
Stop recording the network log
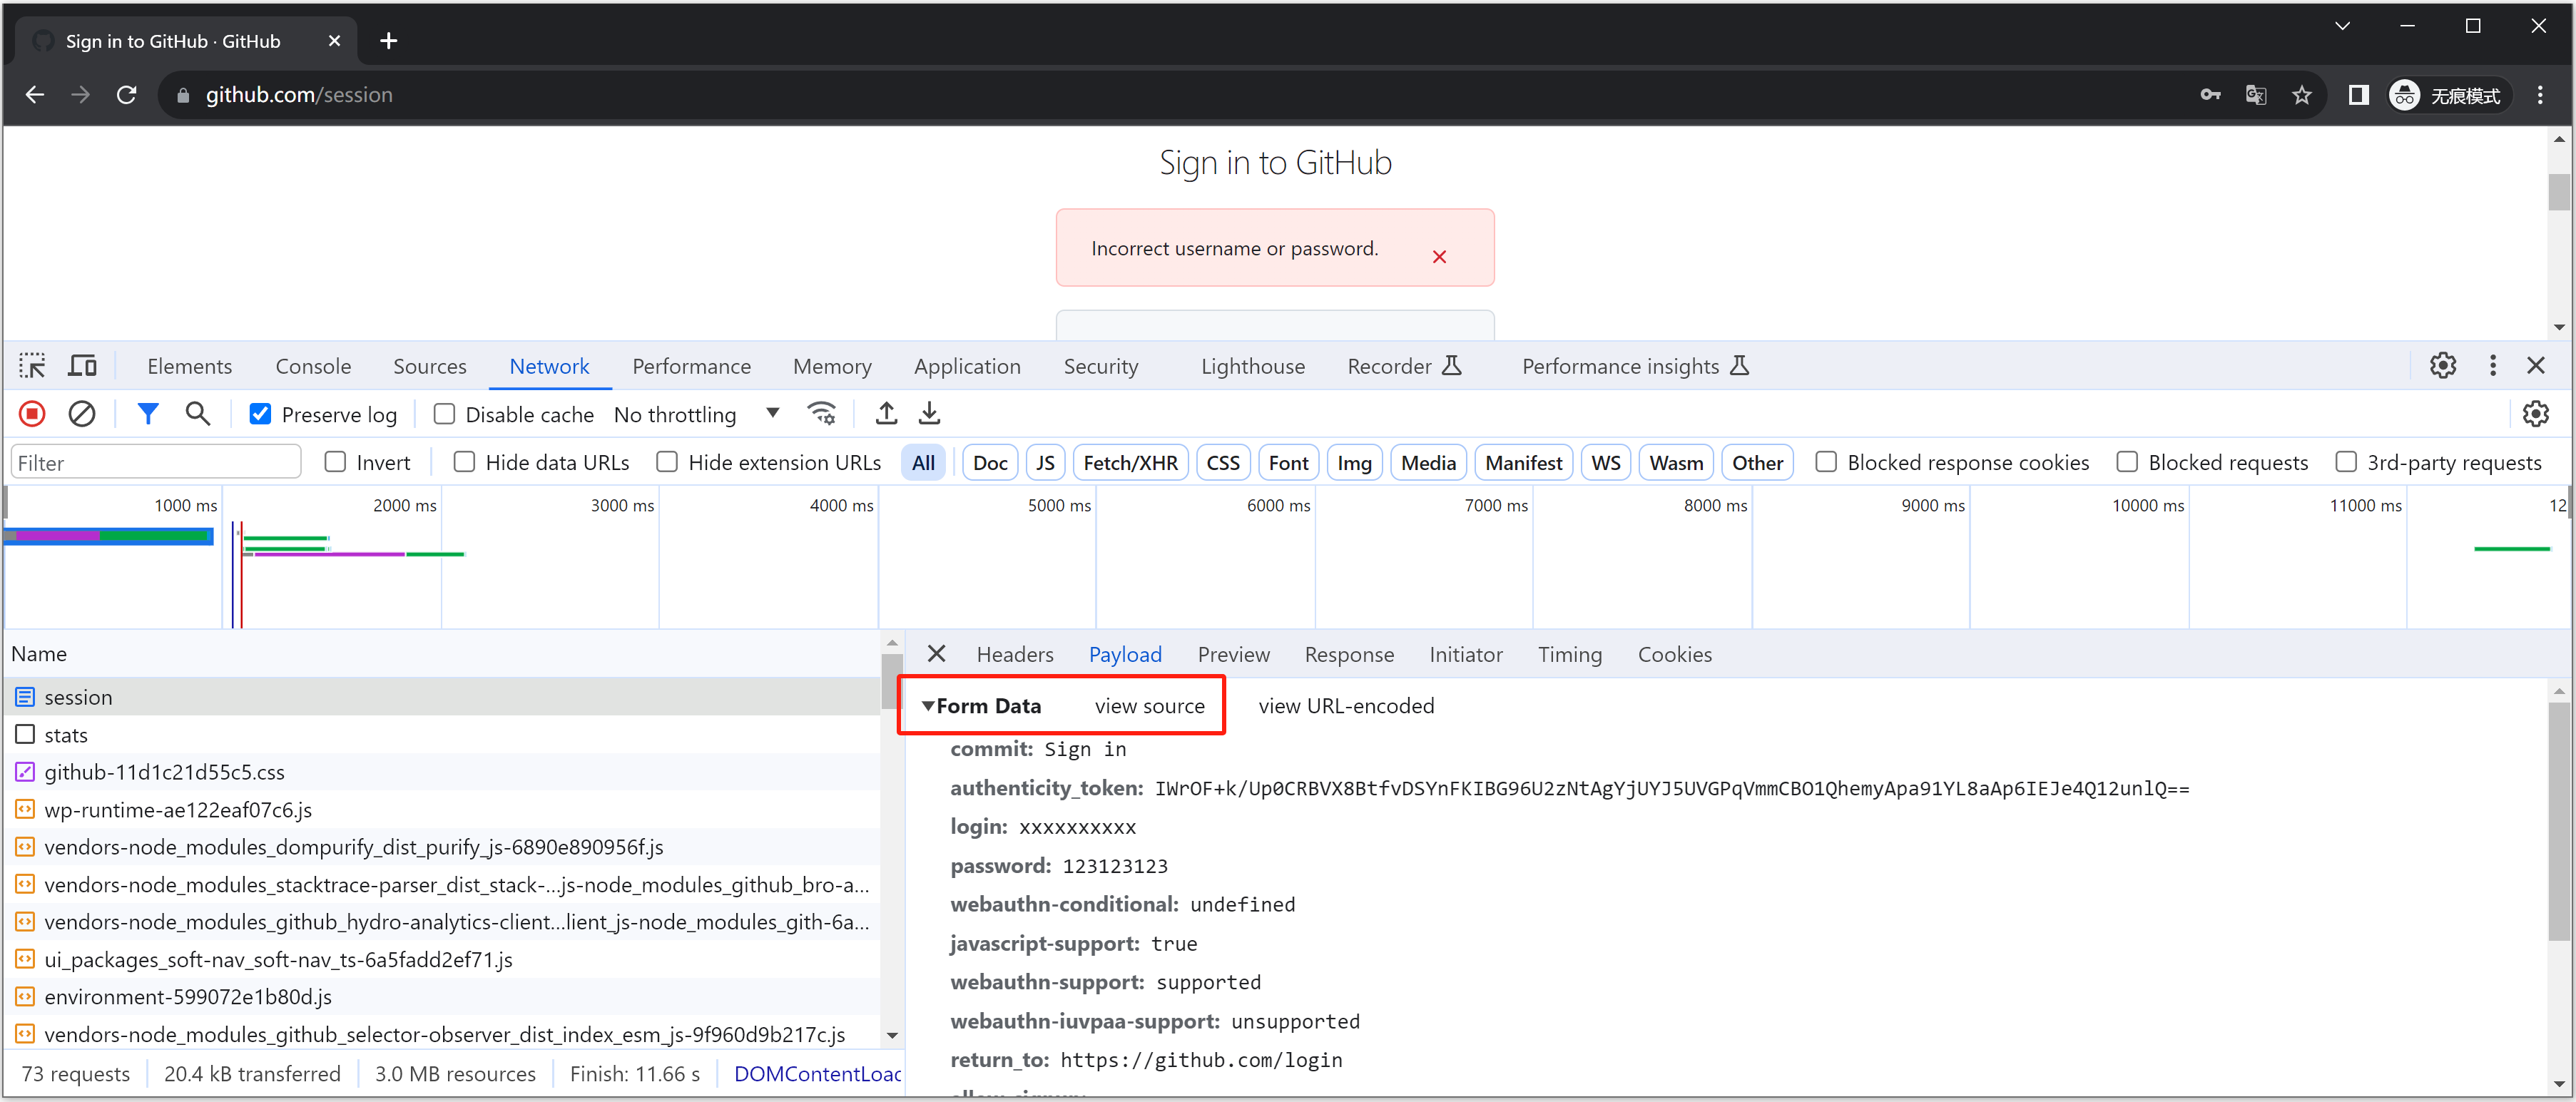(32, 414)
